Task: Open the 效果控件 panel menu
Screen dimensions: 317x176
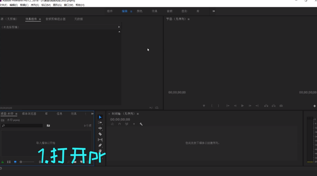Action: [x=40, y=19]
